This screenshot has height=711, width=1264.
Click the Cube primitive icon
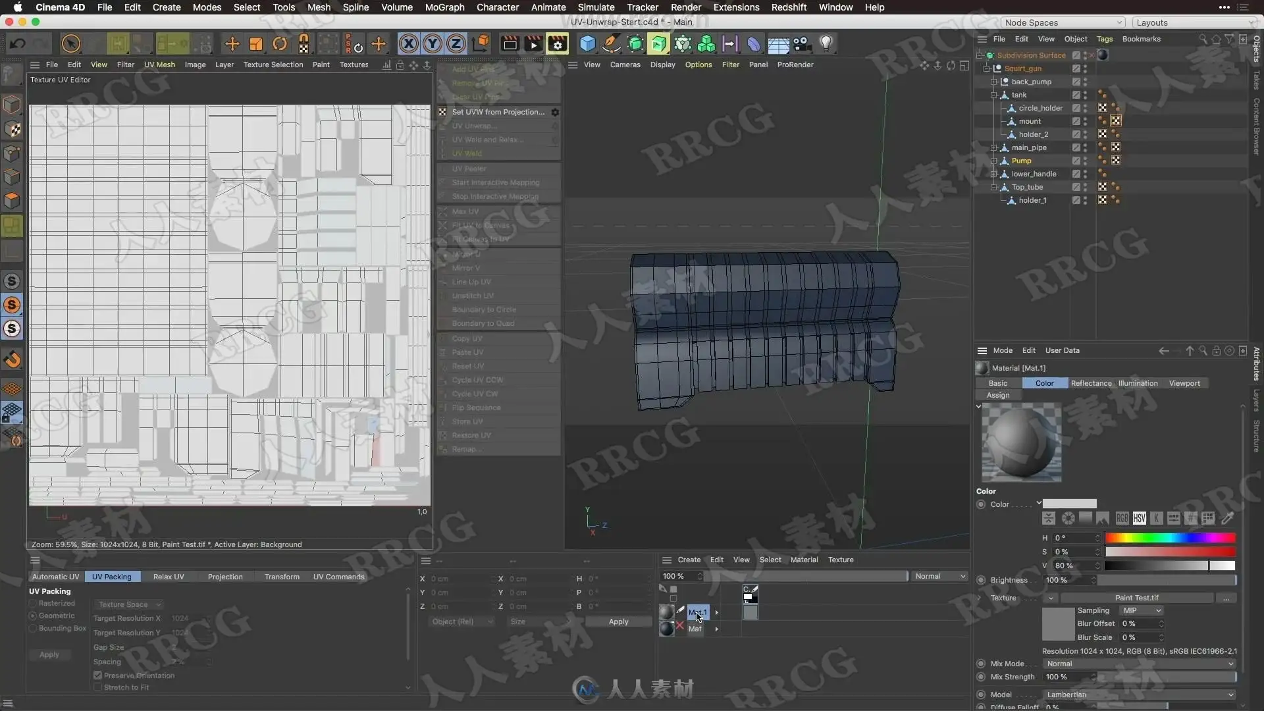(587, 44)
